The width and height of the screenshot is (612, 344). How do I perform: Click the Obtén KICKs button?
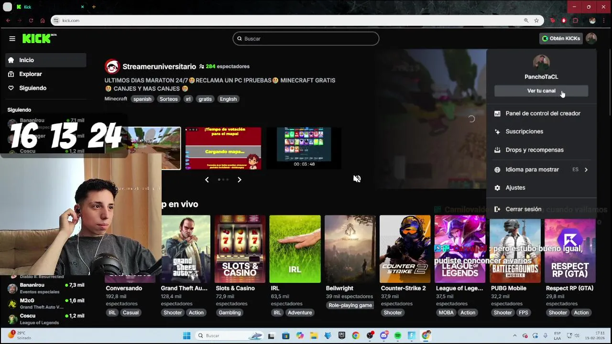pos(561,39)
